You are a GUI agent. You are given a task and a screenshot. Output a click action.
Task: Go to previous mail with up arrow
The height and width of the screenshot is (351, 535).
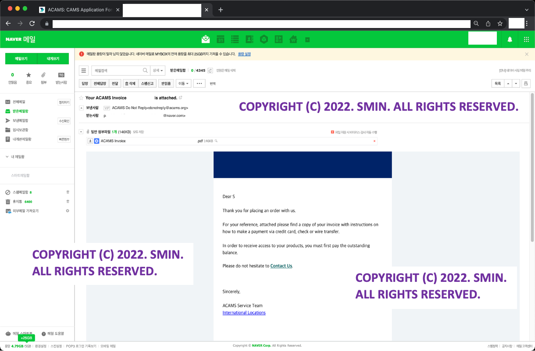coord(508,83)
